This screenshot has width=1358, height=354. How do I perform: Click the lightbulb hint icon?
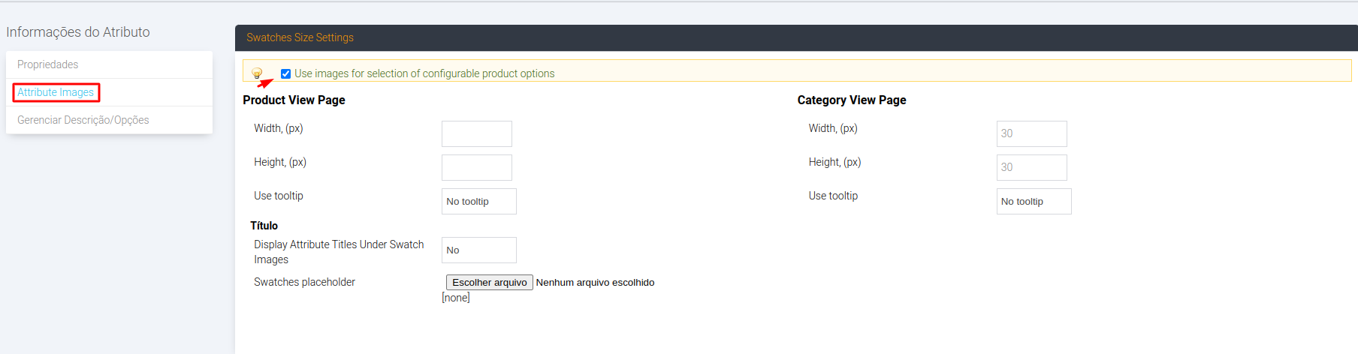click(257, 73)
